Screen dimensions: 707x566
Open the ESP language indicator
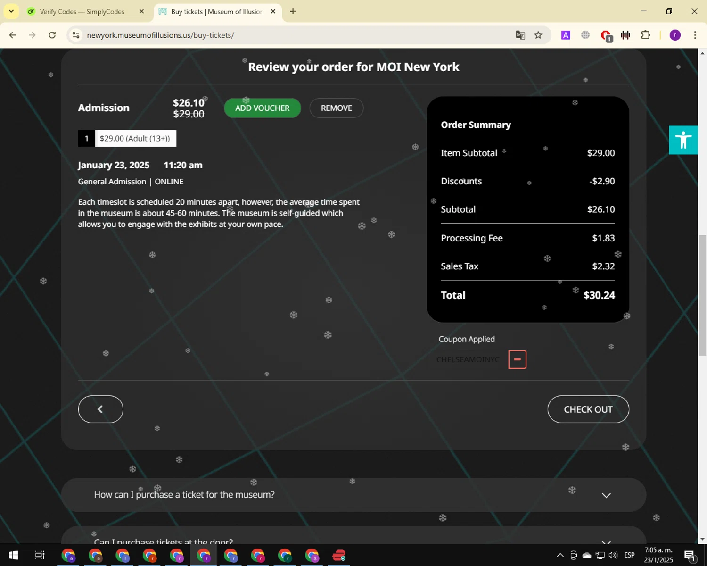[629, 555]
